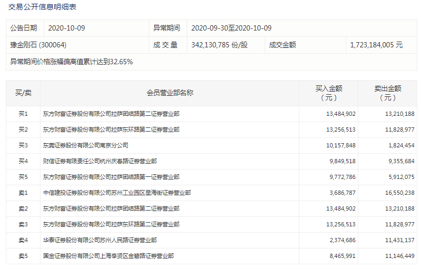
Task: Click the 会员营业部名称 column header
Action: [169, 93]
